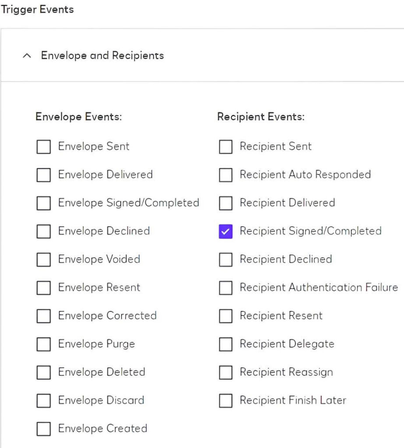Enable Envelope Corrected event
This screenshot has width=404, height=448.
coord(43,316)
